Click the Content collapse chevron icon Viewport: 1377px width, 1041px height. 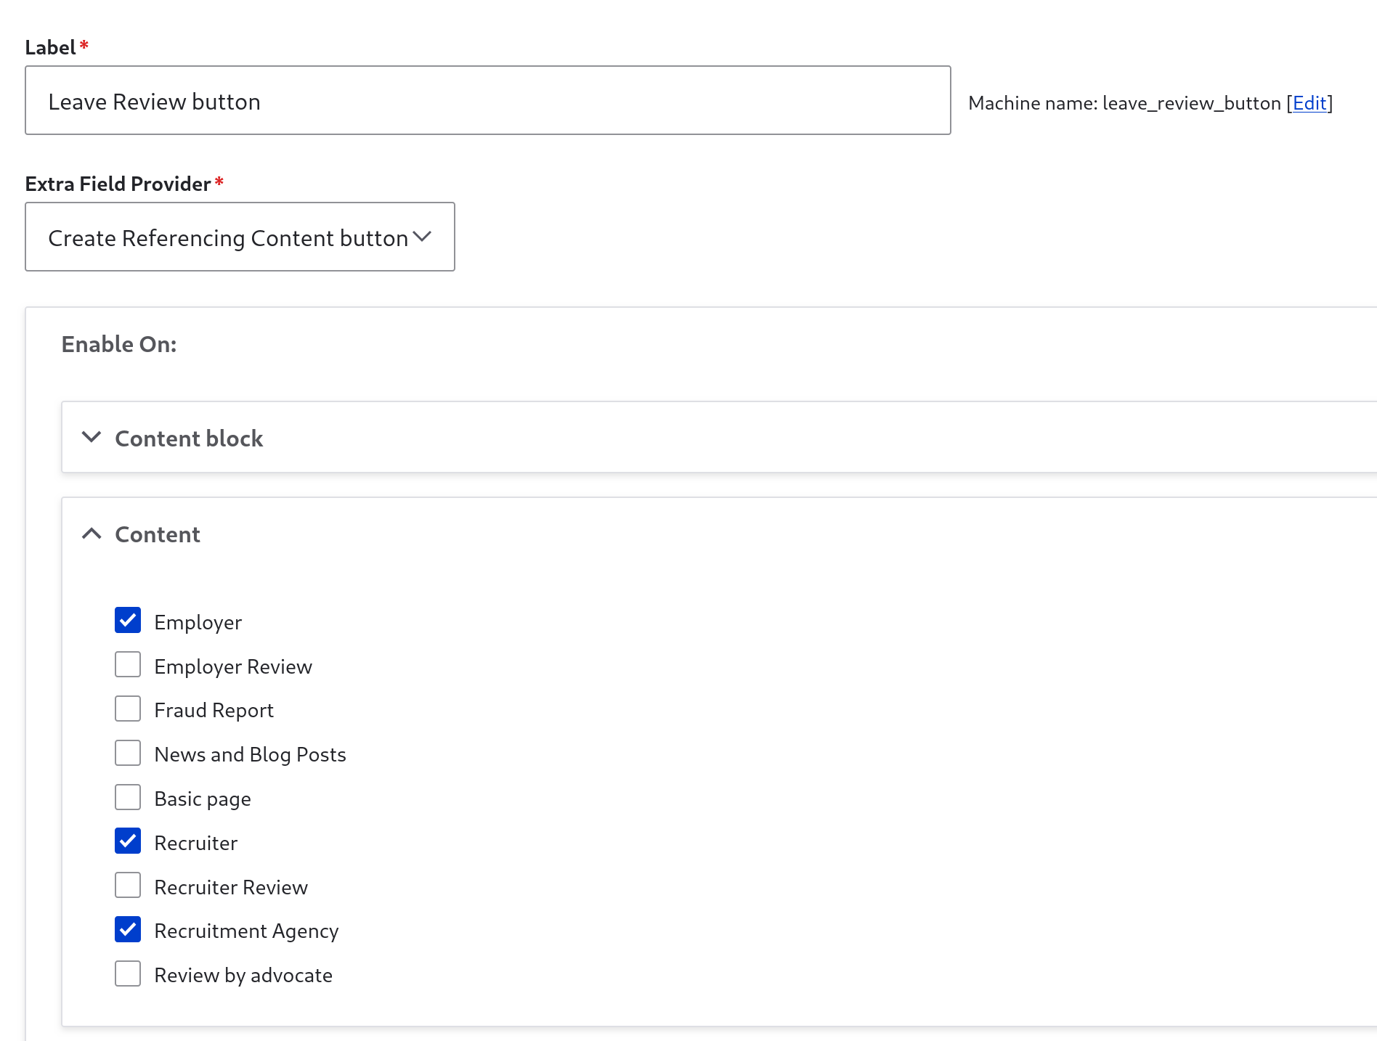click(x=92, y=534)
